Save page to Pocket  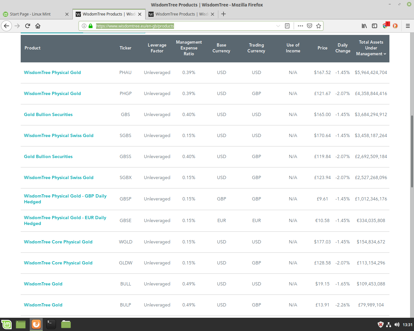pos(310,26)
